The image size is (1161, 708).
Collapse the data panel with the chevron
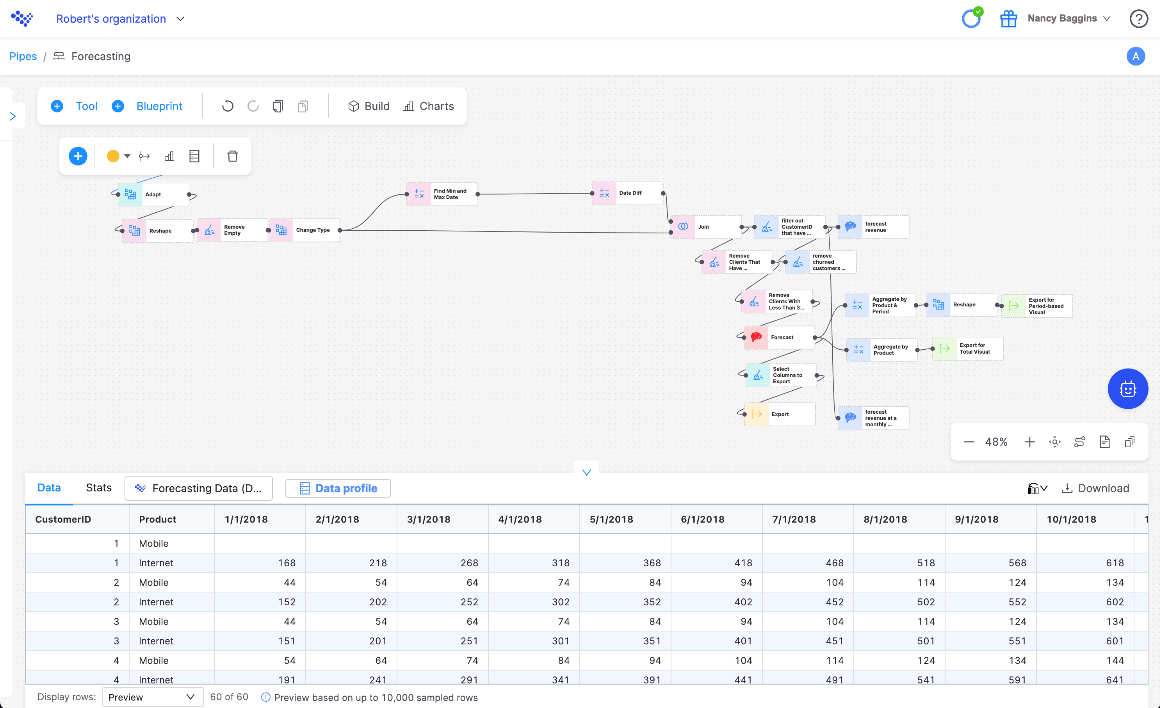point(586,472)
